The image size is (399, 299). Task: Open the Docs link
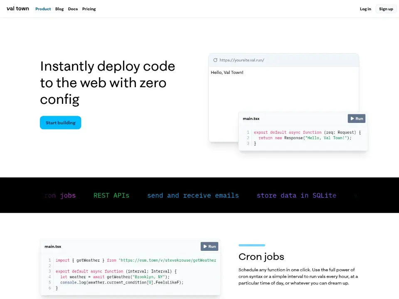point(73,9)
